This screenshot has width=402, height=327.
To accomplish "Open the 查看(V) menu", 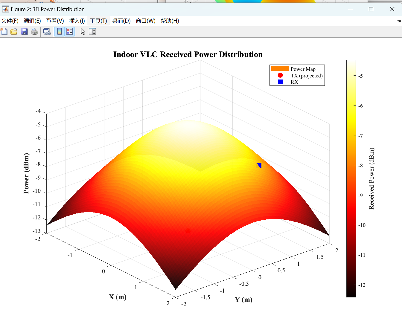I will [55, 21].
